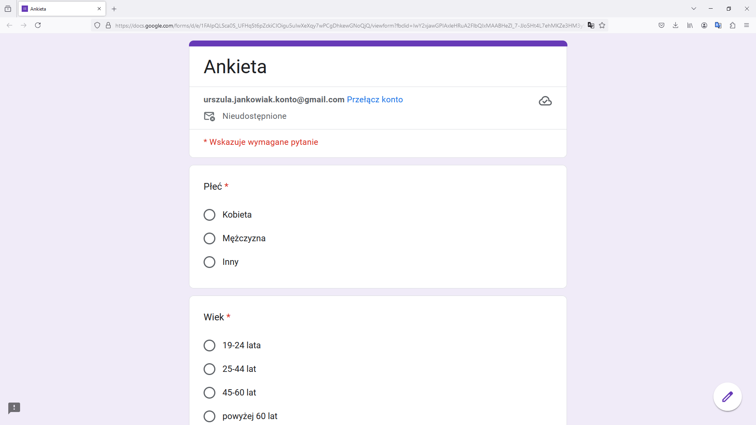The image size is (756, 425).
Task: Click the report problem feedback icon
Action: (x=14, y=408)
